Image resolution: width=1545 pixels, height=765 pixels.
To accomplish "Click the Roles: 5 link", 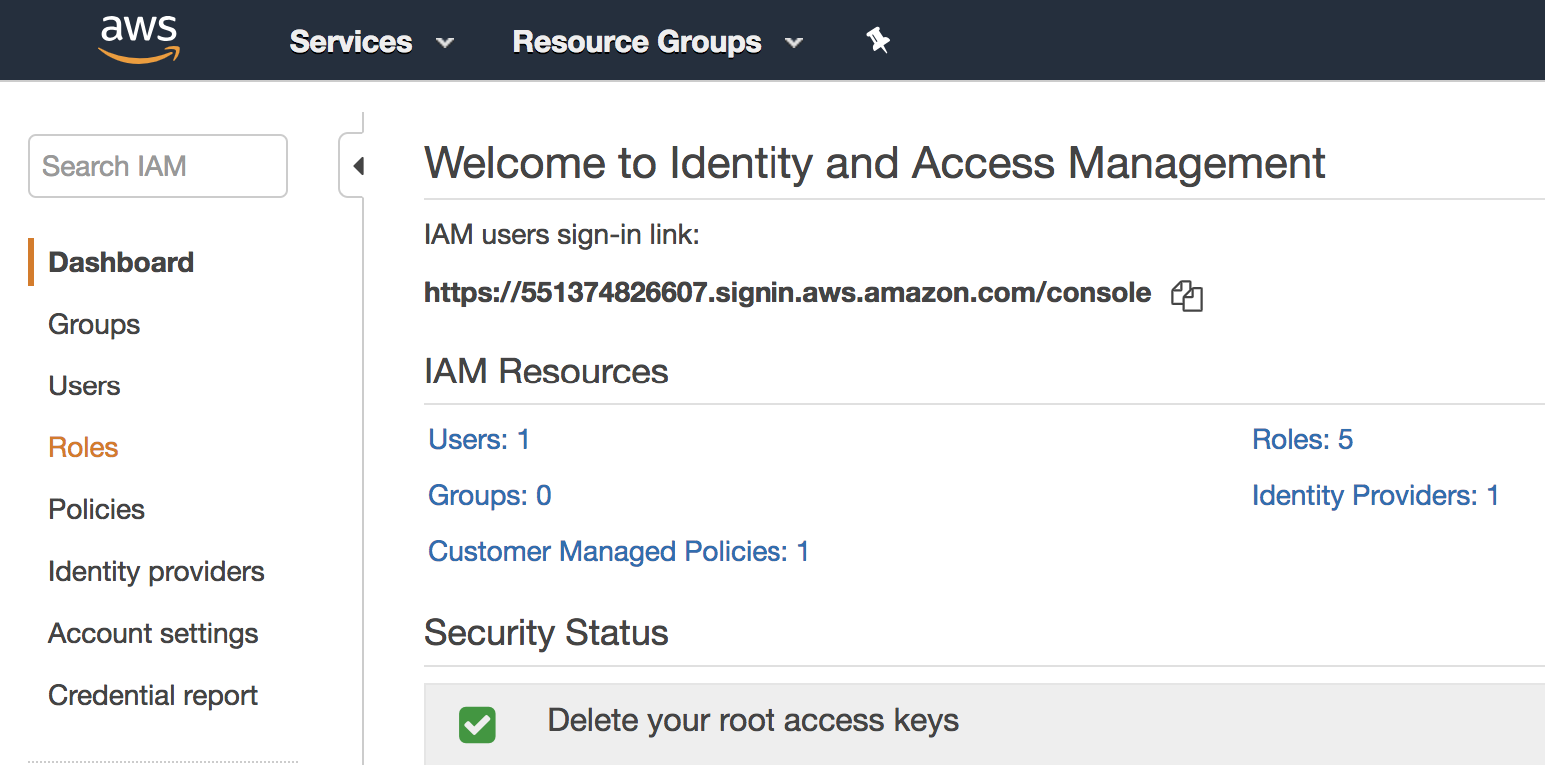I will click(x=1302, y=439).
